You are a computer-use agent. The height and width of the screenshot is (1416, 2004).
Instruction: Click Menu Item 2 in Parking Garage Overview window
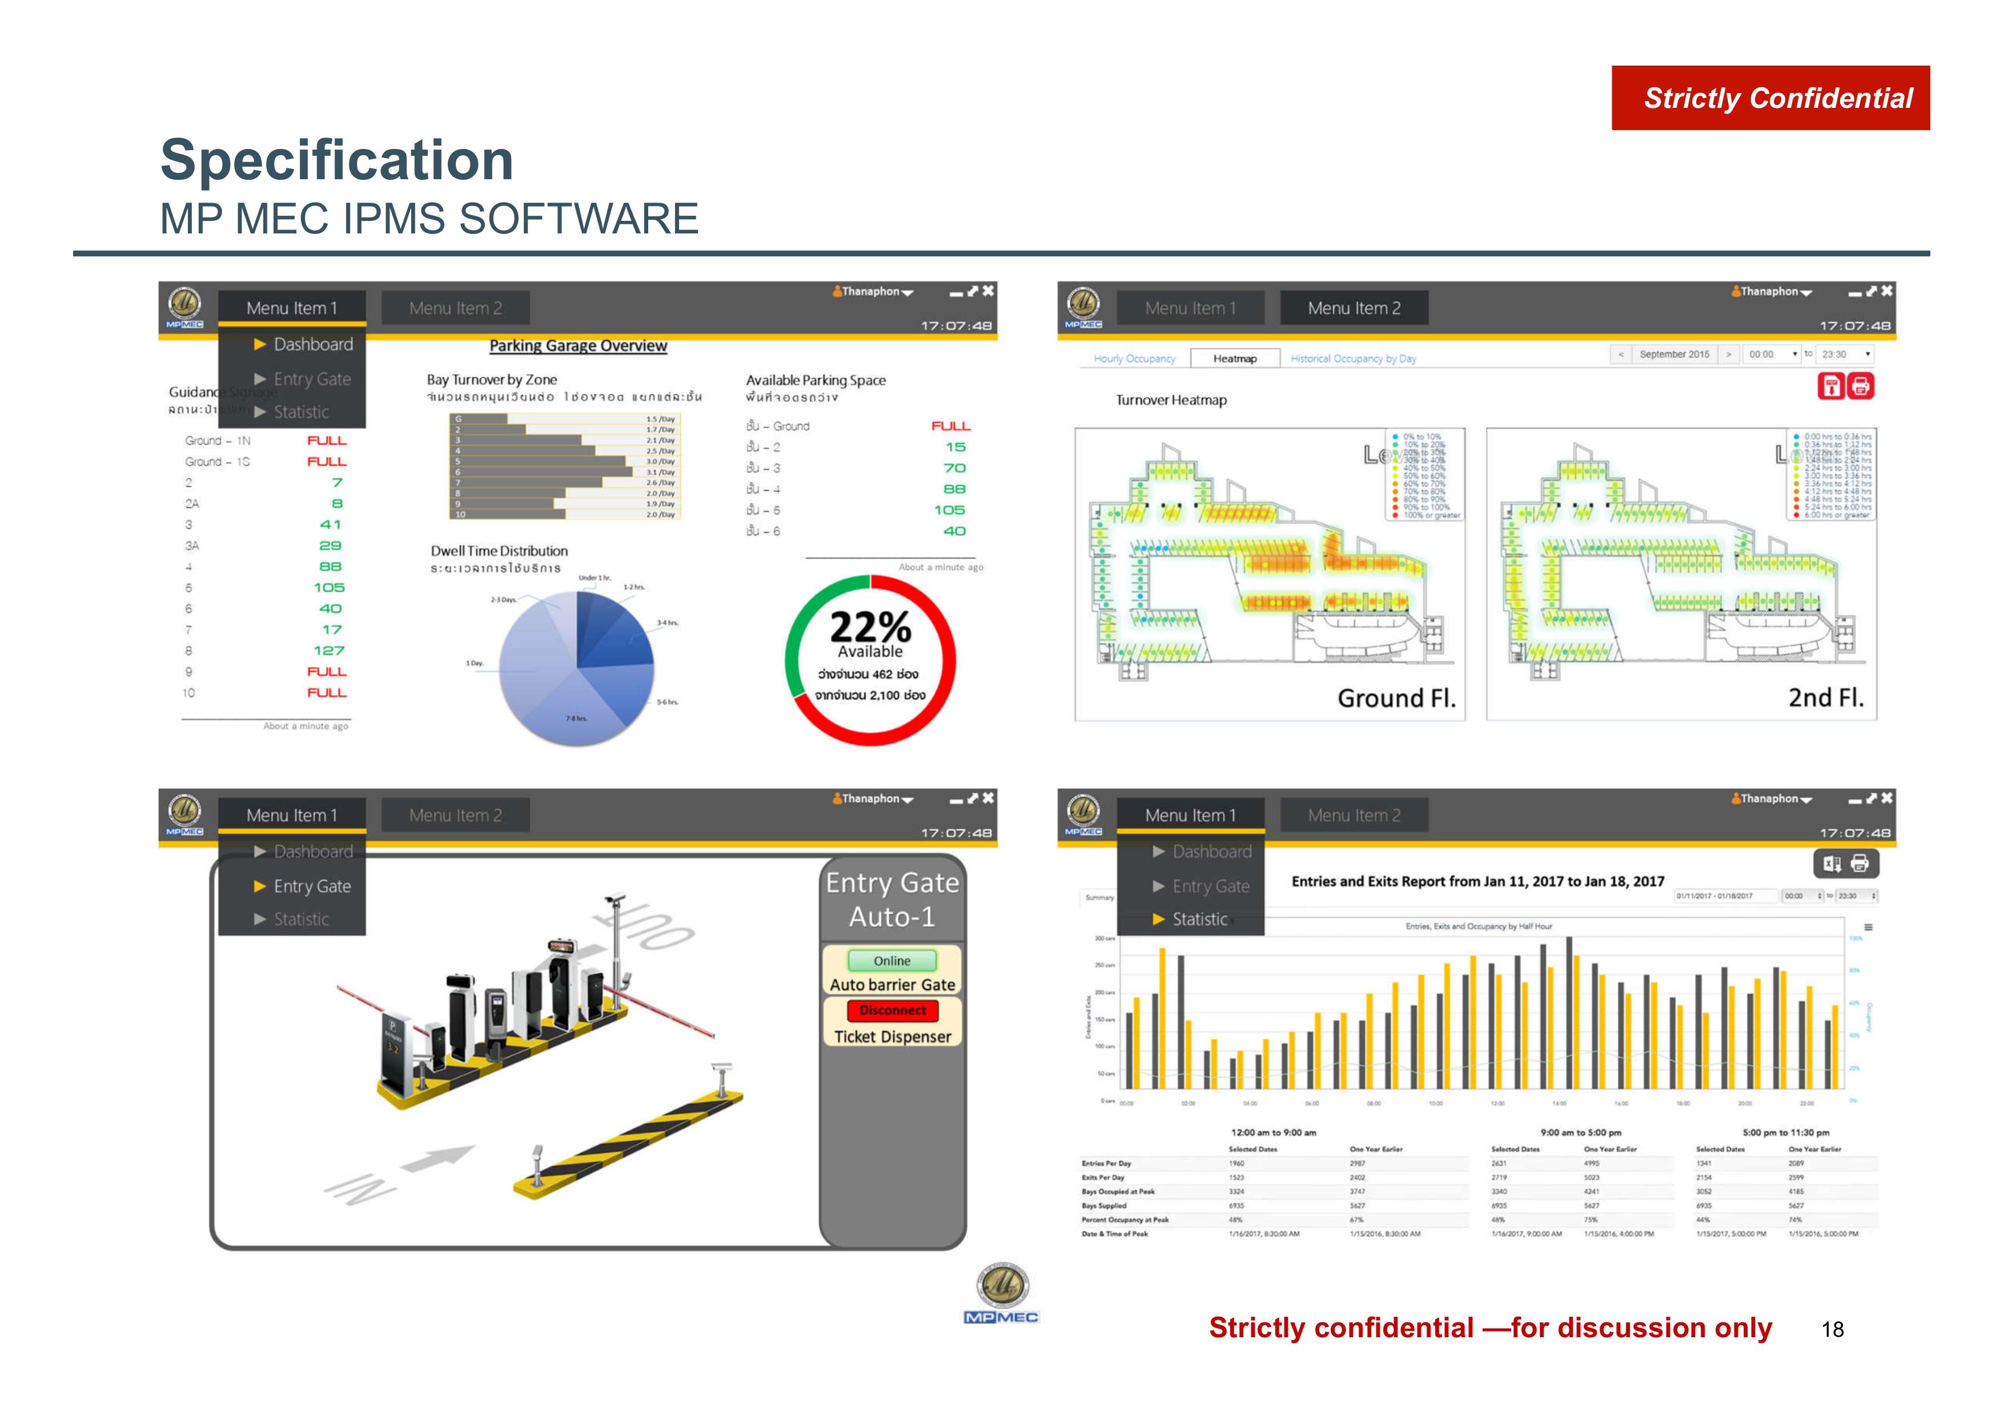coord(456,308)
